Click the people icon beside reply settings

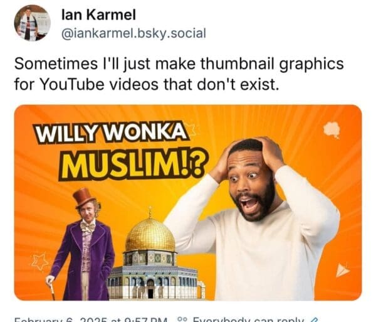pyautogui.click(x=182, y=320)
